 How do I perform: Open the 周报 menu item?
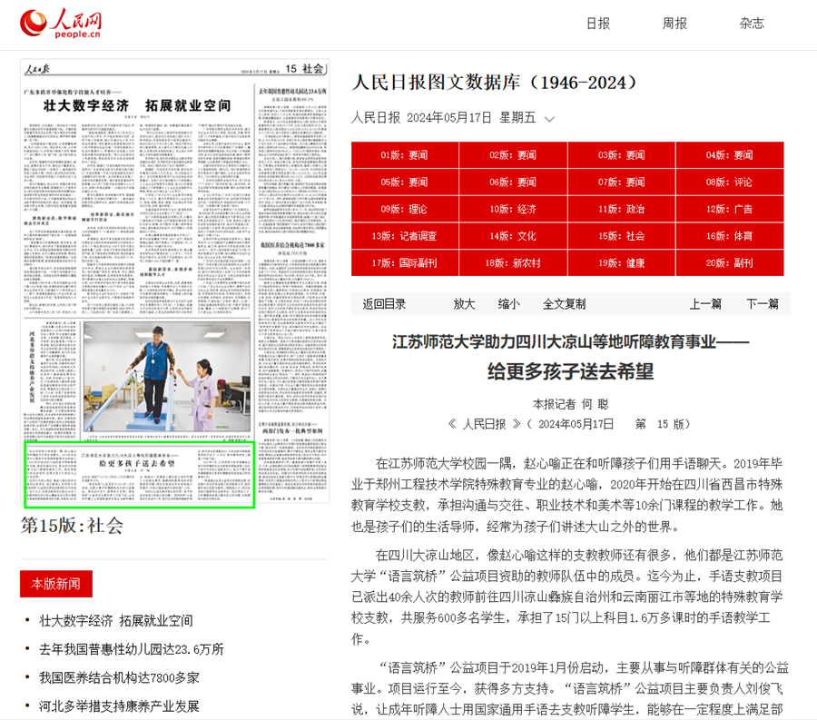click(674, 24)
